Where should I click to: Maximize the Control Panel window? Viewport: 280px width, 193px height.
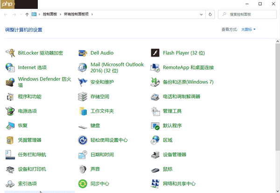pyautogui.click(x=260, y=4)
